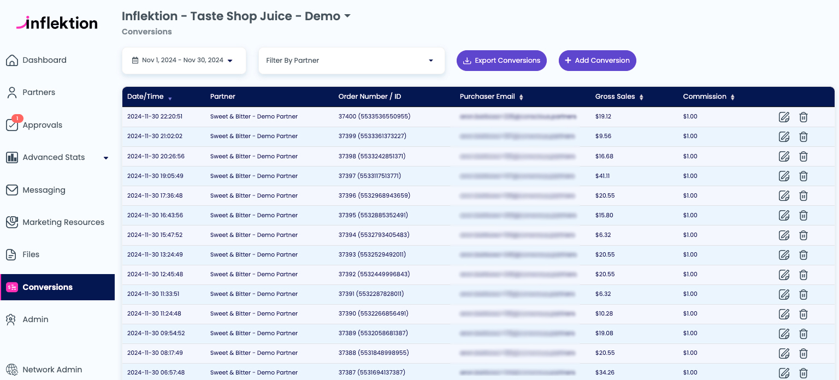Click order number 37400 (5533536550955)
Screen dimensions: 839x380
374,117
